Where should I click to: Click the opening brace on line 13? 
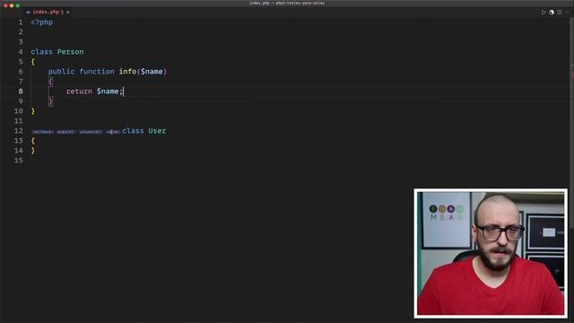point(33,141)
